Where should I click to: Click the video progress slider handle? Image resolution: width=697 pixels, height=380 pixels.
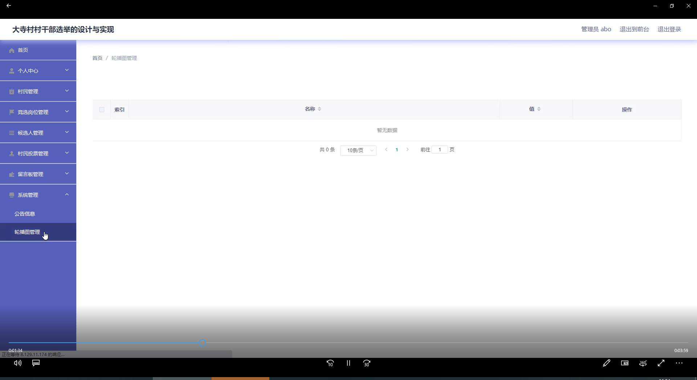tap(203, 343)
